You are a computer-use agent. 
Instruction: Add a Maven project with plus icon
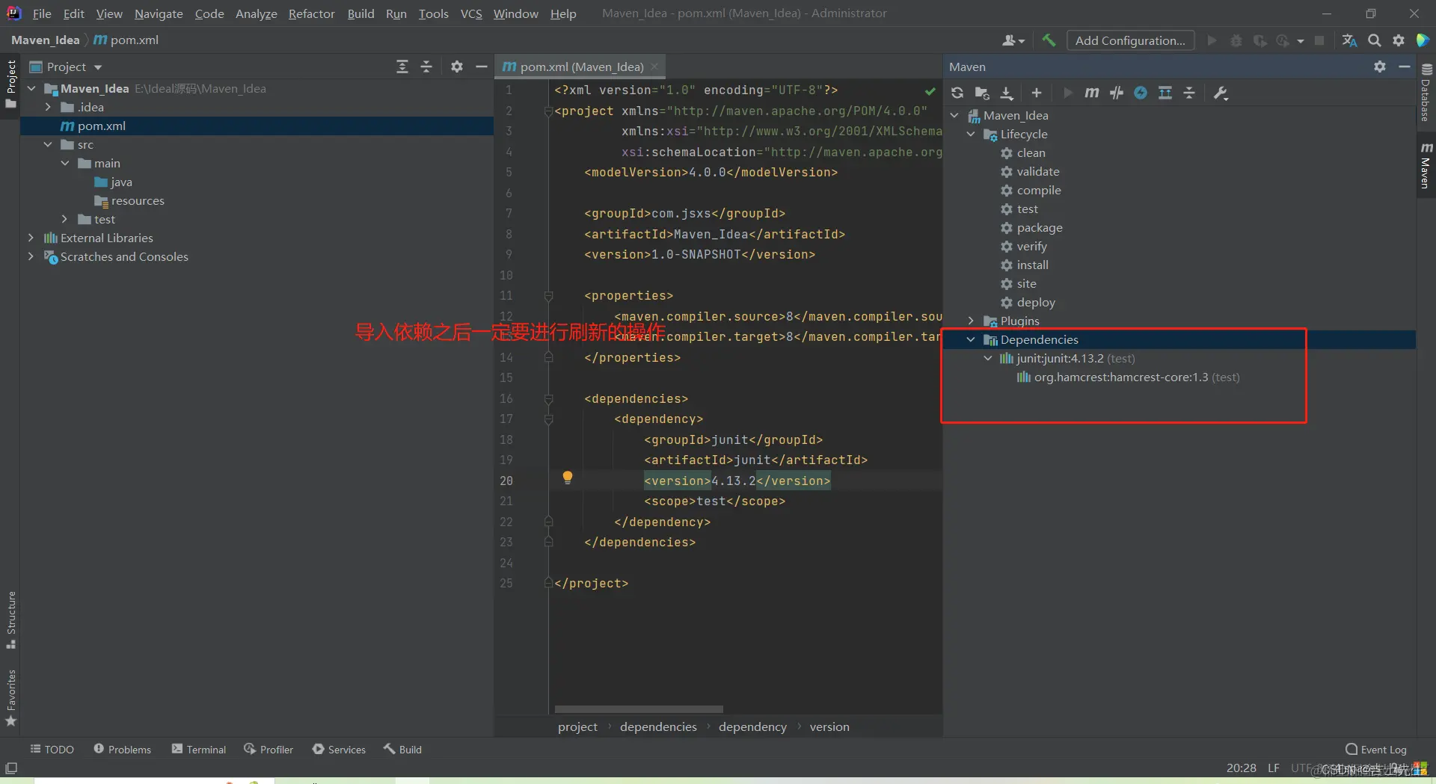1037,93
